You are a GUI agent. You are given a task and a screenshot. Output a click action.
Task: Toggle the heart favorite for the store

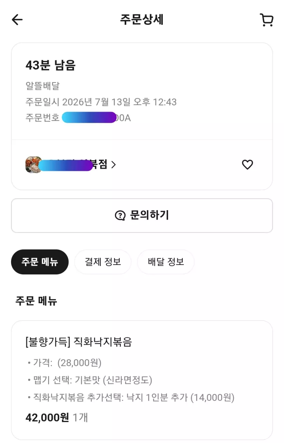pyautogui.click(x=247, y=165)
